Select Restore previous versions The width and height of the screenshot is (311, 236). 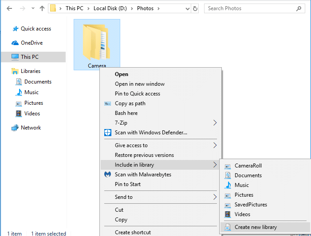[144, 155]
